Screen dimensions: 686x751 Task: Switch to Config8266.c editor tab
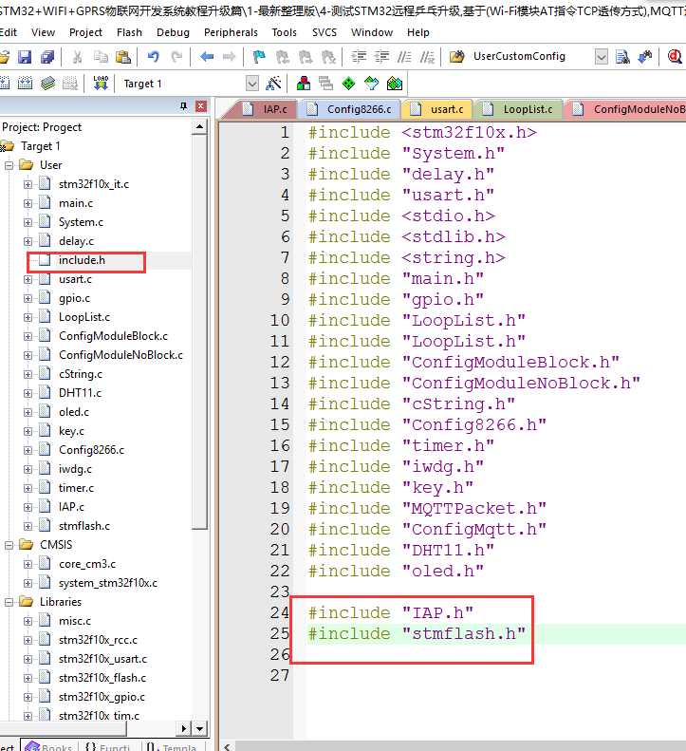point(350,109)
